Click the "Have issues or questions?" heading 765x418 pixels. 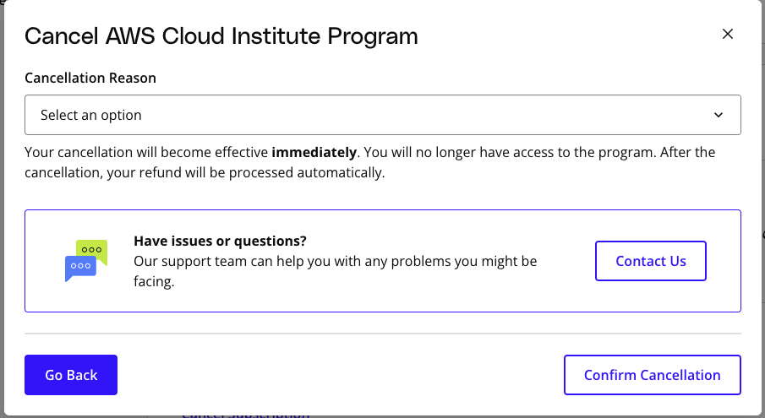[x=220, y=242]
